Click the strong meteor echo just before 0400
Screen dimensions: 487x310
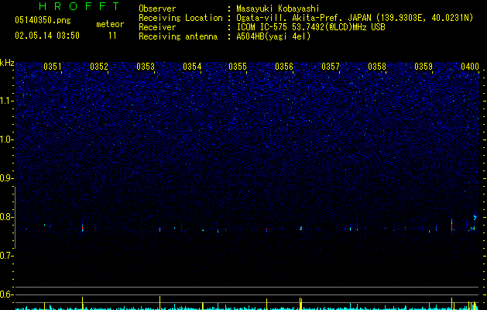click(451, 225)
